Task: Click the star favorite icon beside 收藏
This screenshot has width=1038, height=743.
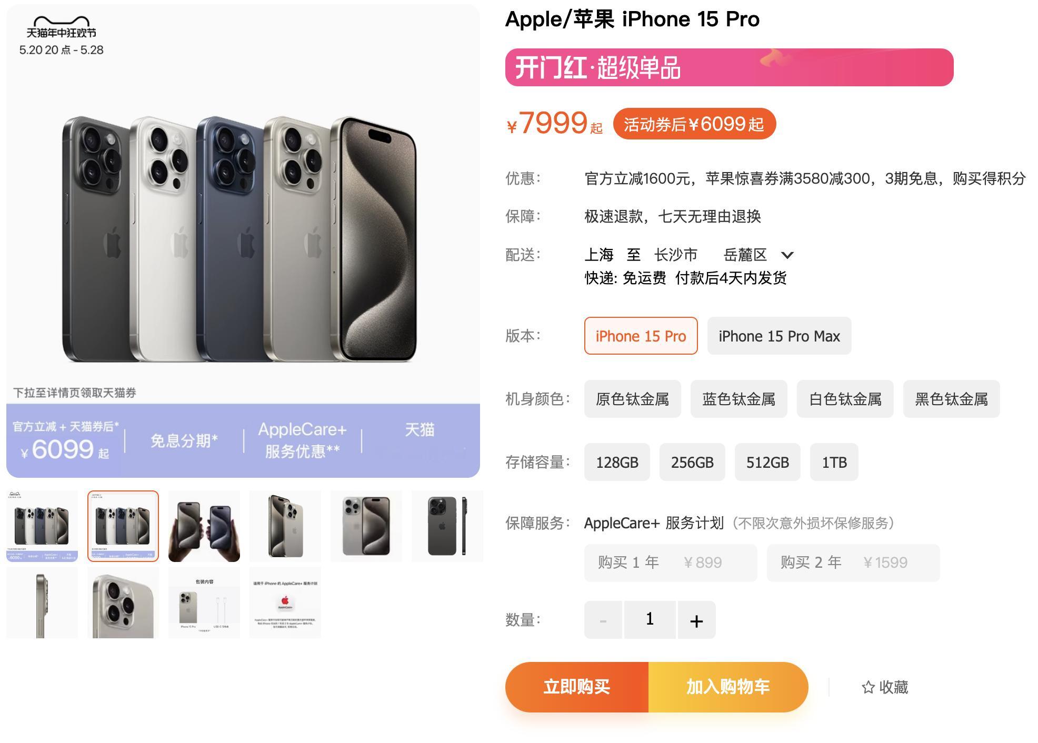Action: coord(868,687)
